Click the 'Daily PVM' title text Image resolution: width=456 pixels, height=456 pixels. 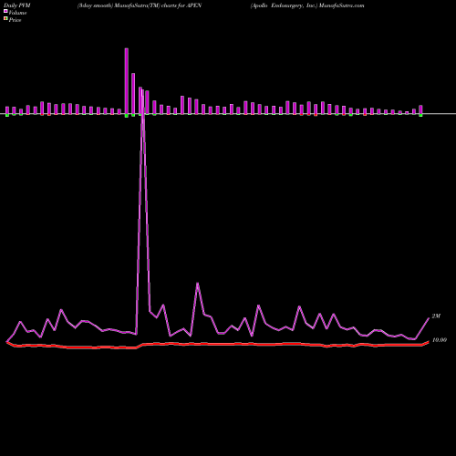[17, 5]
